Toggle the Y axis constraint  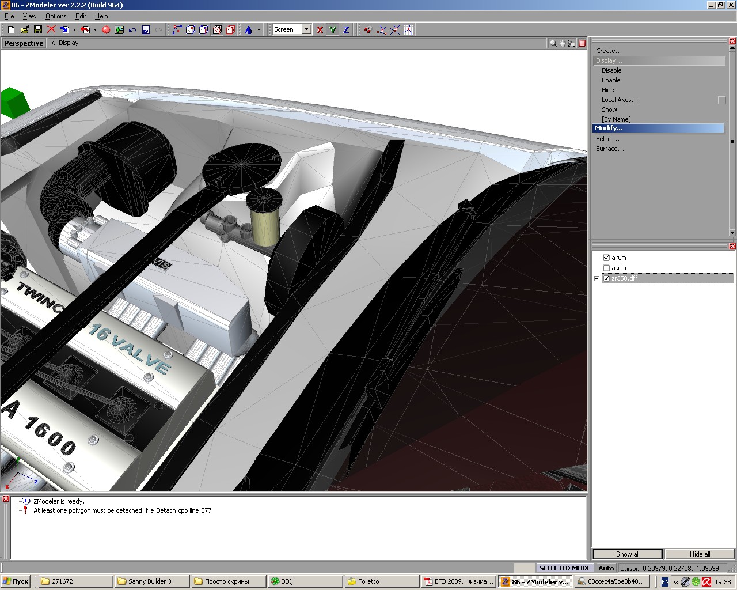tap(333, 29)
